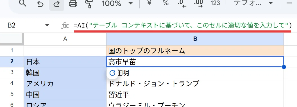Select the cell '習近平'
This screenshot has width=297, height=107.
(x=195, y=94)
